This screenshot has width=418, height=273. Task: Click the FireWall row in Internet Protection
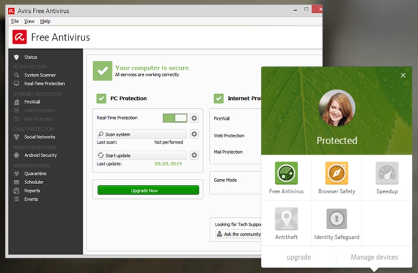pyautogui.click(x=222, y=119)
